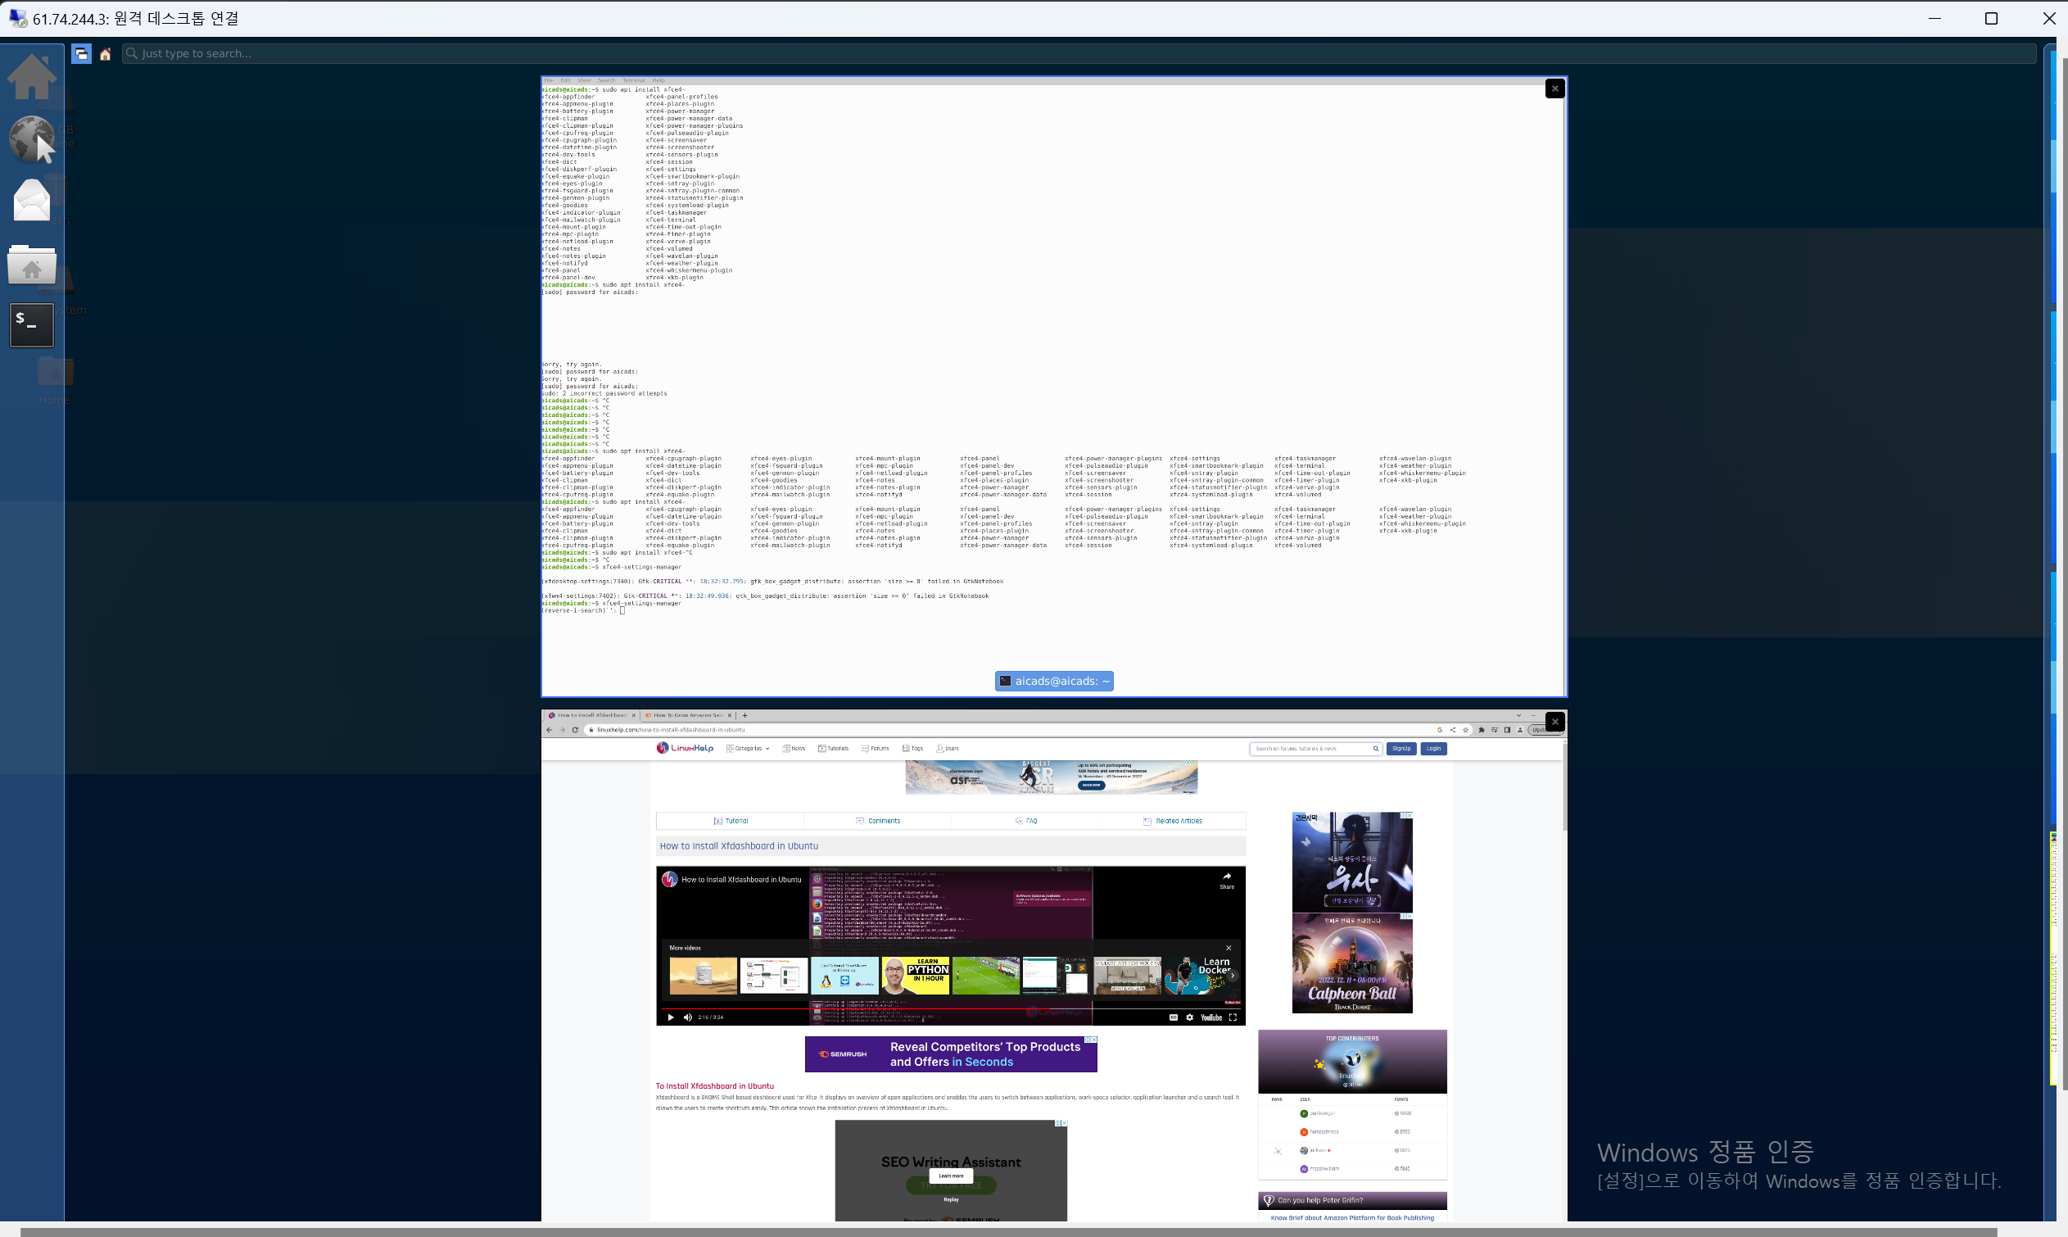The width and height of the screenshot is (2068, 1237).
Task: Click the large home icon in sidebar
Action: coord(32,76)
